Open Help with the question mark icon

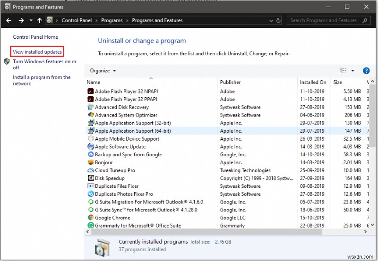pos(366,70)
